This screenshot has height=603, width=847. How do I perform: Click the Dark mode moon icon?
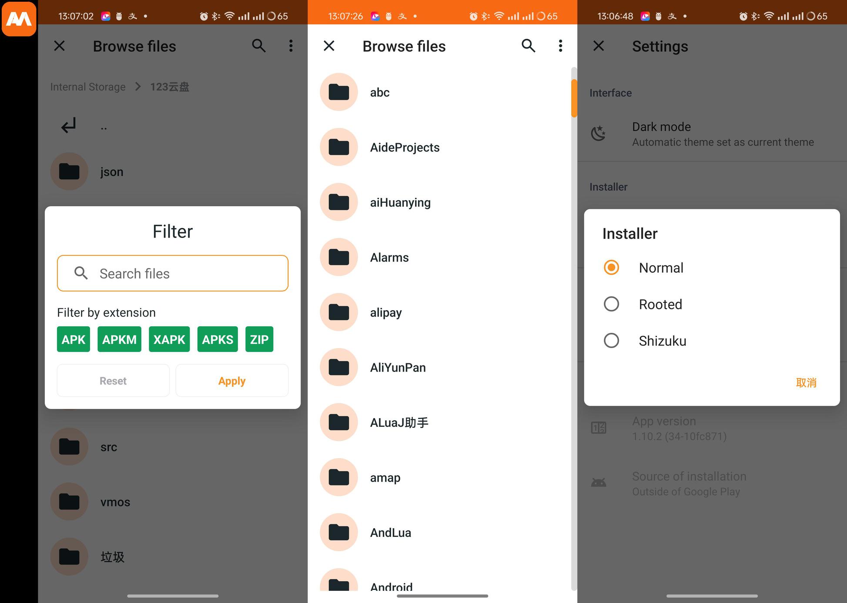point(599,134)
